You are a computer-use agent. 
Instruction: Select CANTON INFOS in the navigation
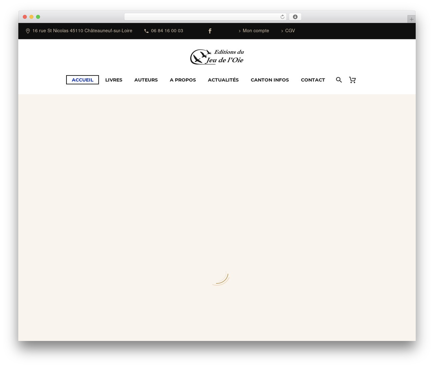[x=270, y=80]
